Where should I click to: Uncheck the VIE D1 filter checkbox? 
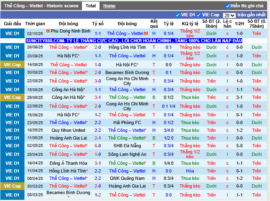[177, 15]
